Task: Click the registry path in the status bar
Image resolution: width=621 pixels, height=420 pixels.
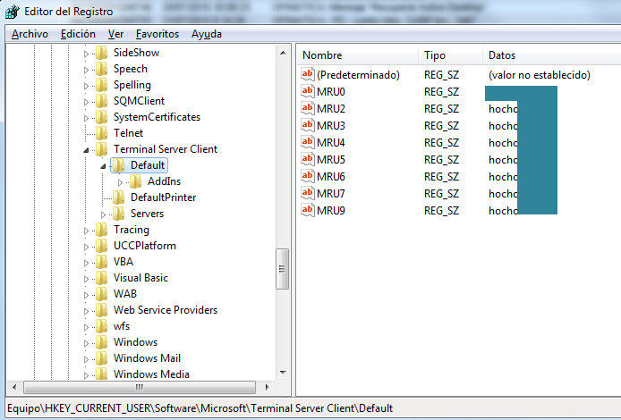Action: coord(200,408)
